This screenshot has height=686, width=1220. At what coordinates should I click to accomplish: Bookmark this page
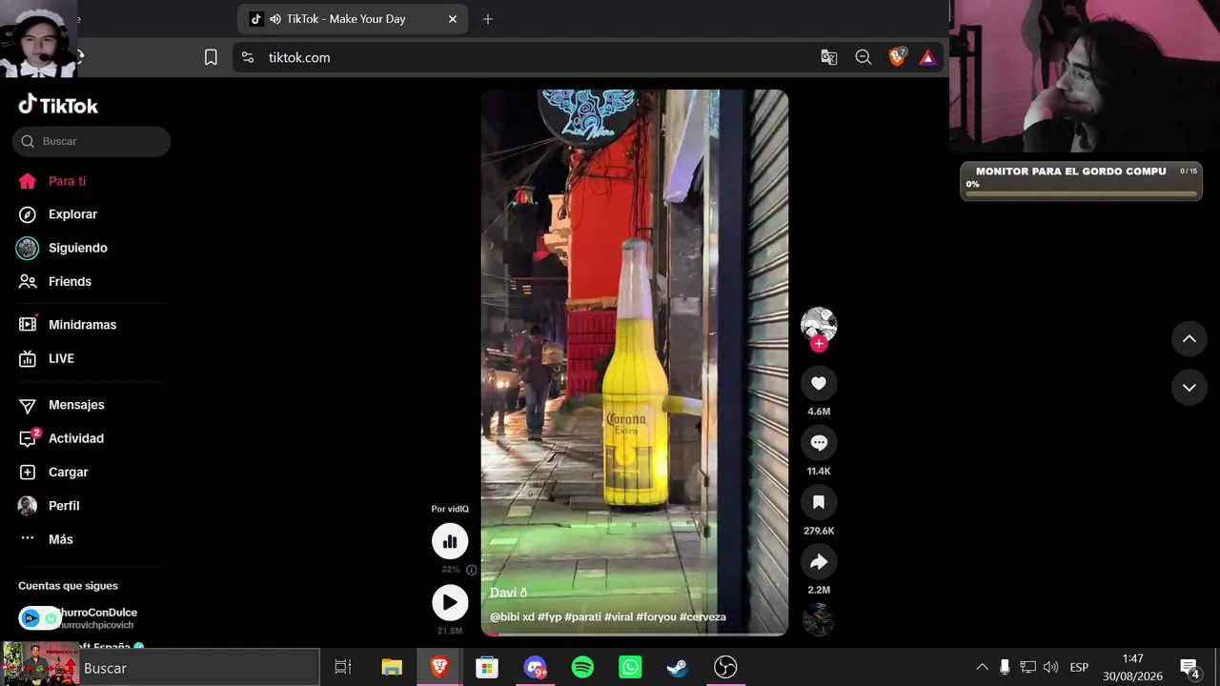[x=211, y=57]
